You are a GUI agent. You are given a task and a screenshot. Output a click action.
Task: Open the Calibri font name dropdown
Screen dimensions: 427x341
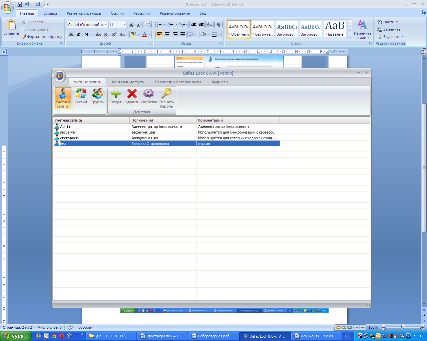106,25
